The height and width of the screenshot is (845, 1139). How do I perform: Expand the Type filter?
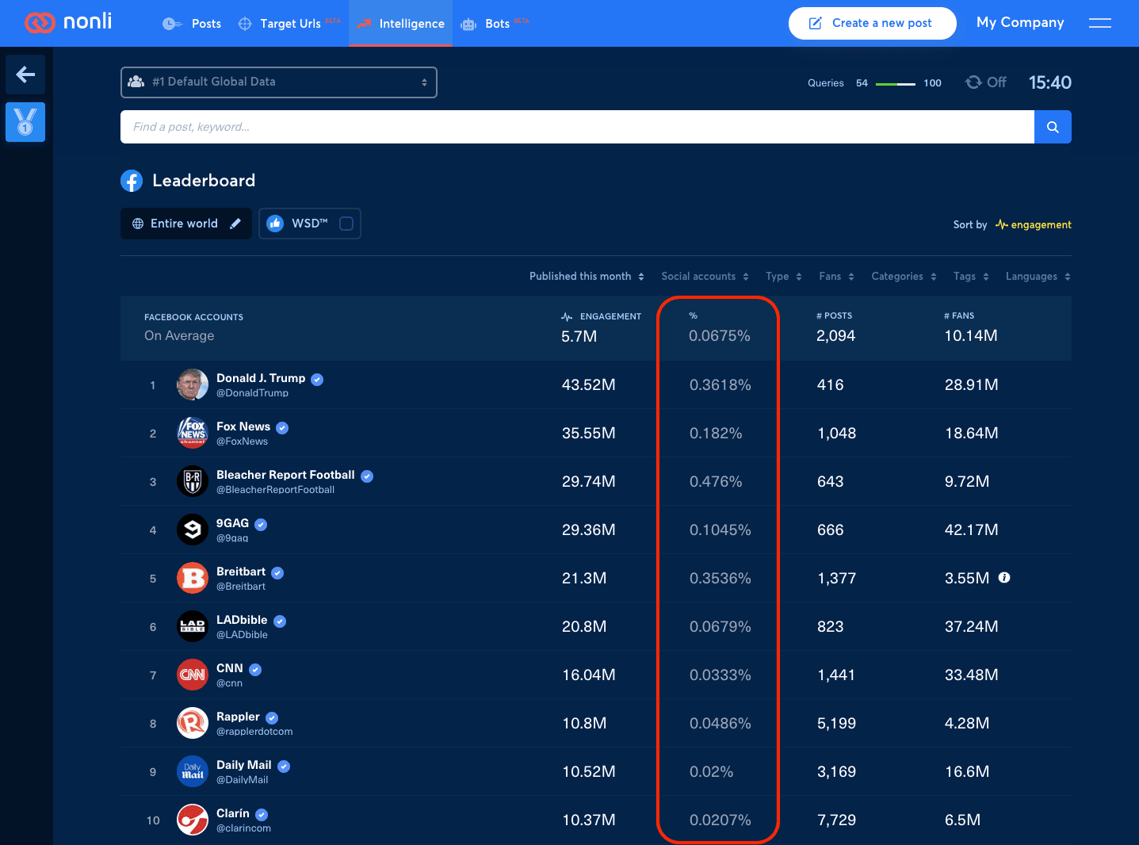click(784, 277)
